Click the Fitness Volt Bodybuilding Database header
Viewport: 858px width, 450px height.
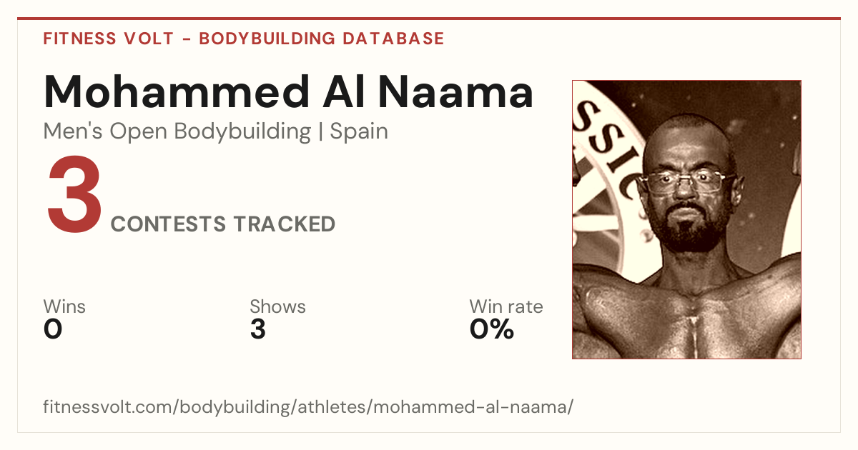pyautogui.click(x=244, y=39)
